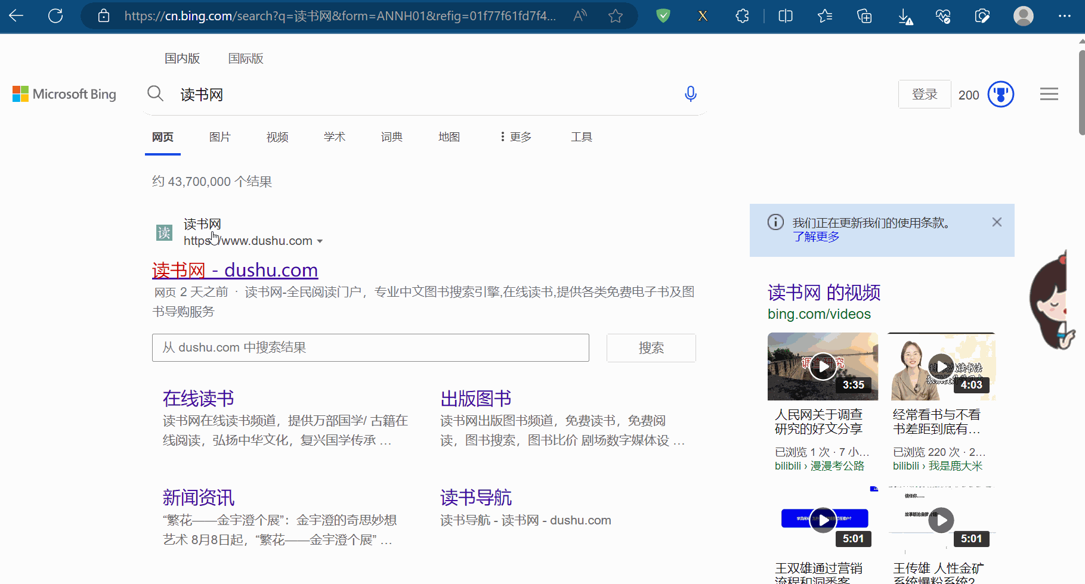Open the 工具 search tools menu

pyautogui.click(x=582, y=137)
